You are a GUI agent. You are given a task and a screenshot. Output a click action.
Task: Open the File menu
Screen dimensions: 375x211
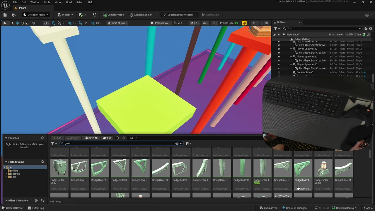15,2
